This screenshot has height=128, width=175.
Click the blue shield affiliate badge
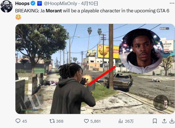tap(39, 4)
